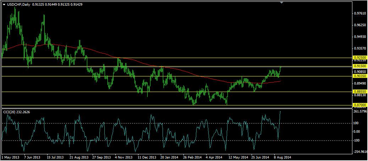This screenshot has height=161, width=368.
Task: Click the 11 Dec 2013 date label
Action: coord(147,157)
